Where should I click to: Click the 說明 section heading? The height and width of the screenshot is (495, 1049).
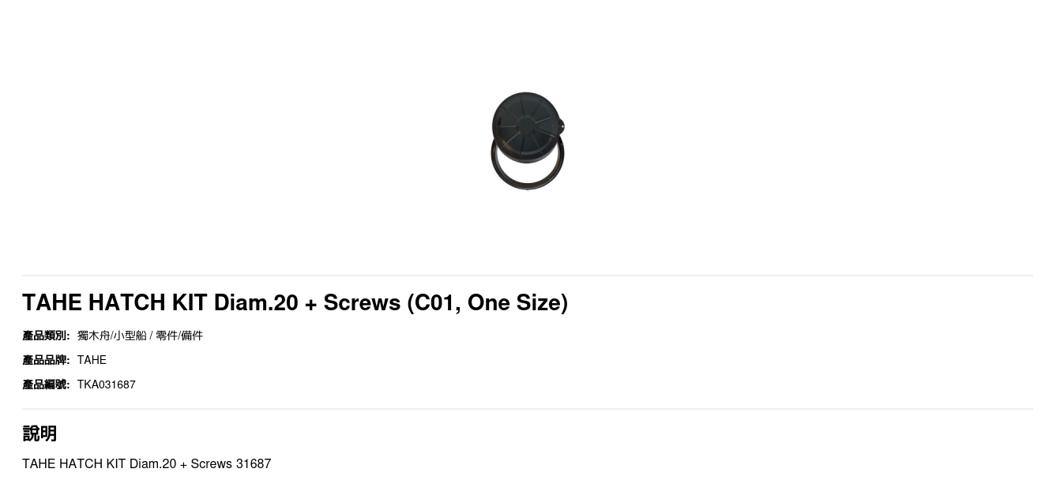tap(39, 433)
